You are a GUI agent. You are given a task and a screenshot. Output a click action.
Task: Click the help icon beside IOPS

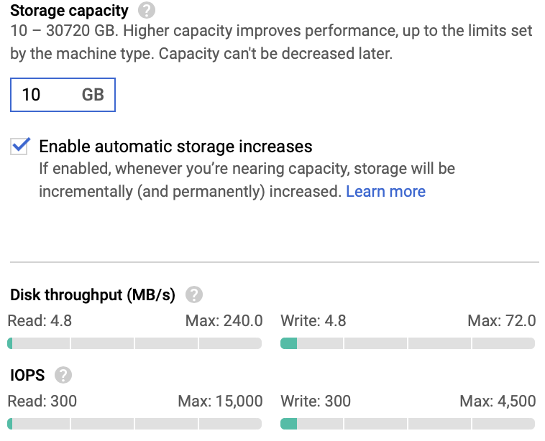(63, 375)
